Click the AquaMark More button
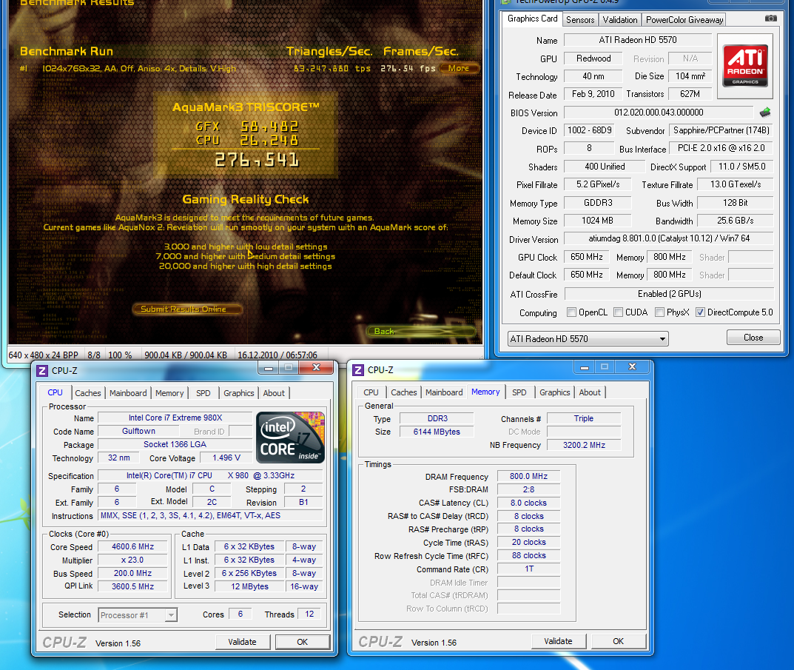Image resolution: width=794 pixels, height=670 pixels. 459,68
